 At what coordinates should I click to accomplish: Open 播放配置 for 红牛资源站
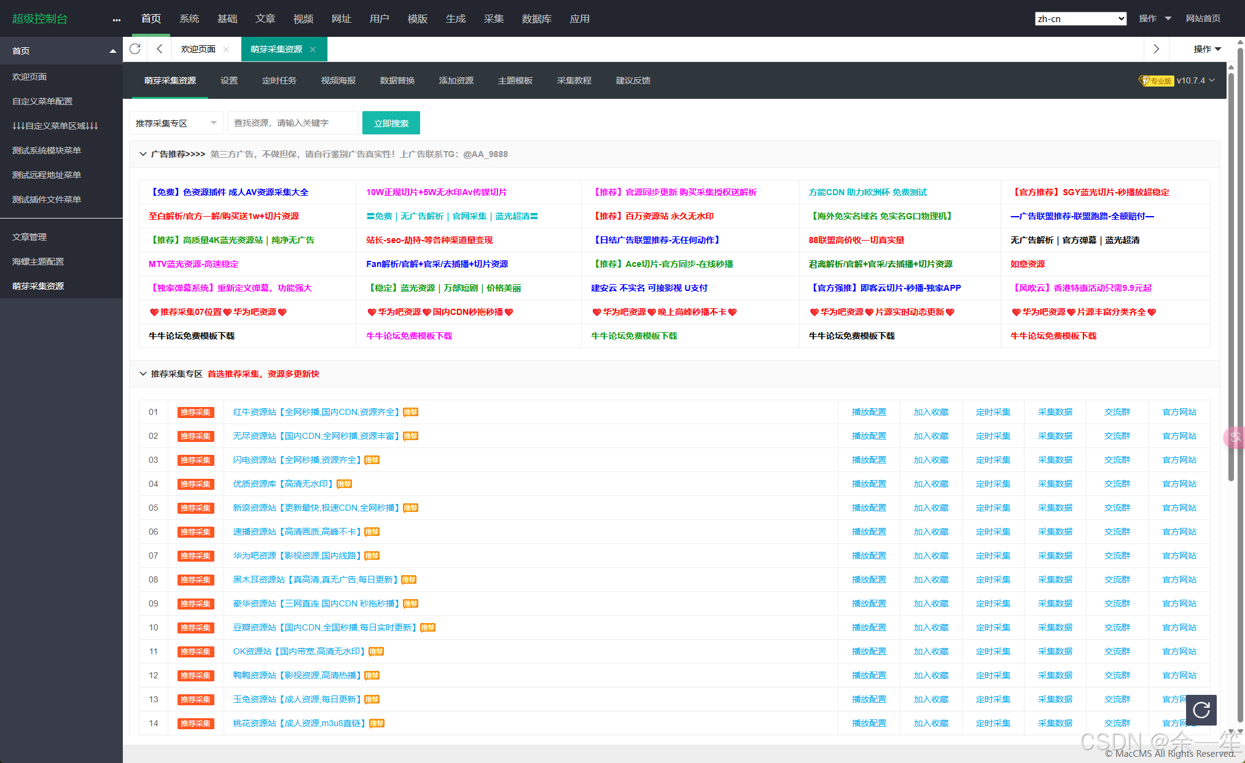click(x=868, y=412)
